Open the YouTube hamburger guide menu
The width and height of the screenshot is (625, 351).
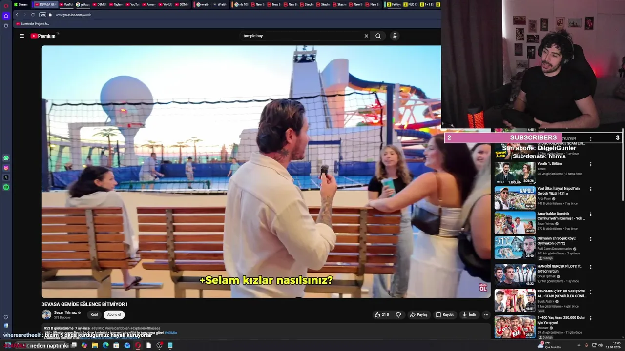21,36
